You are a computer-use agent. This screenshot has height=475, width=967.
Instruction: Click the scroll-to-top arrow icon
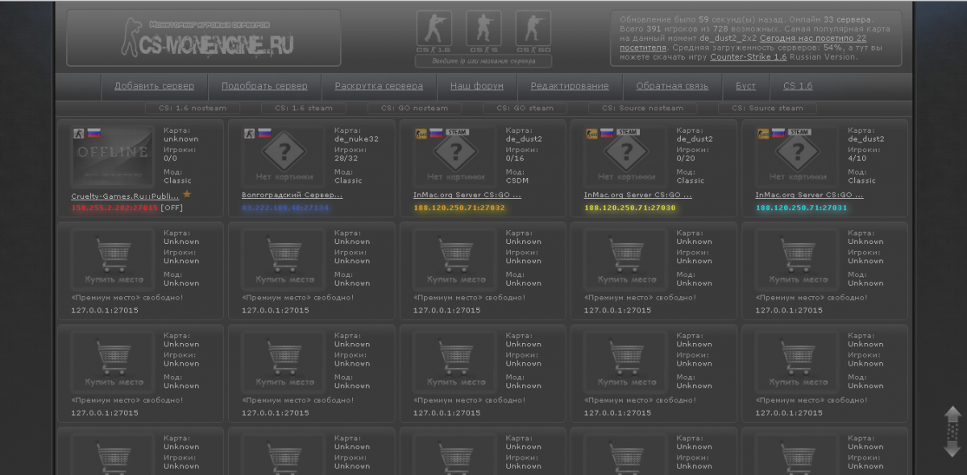coord(952,415)
